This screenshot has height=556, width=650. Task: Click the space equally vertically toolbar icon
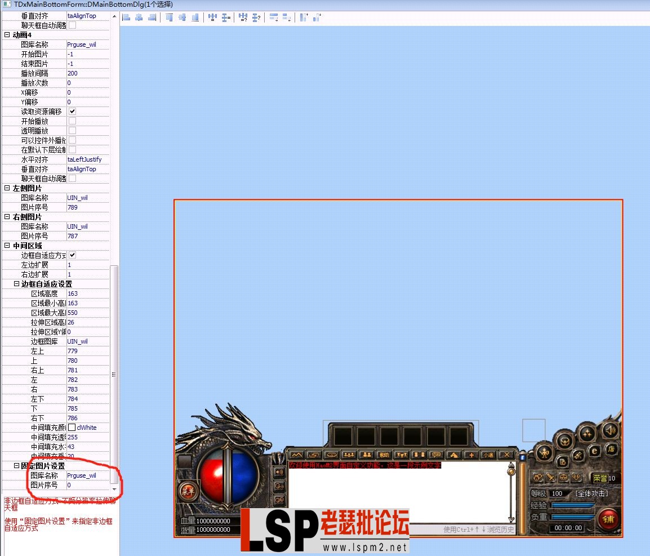point(226,17)
